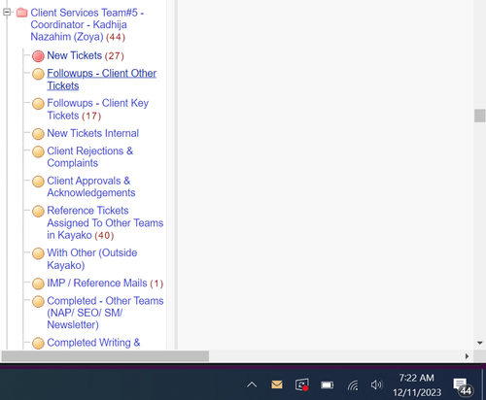Open New Tickets (27) folder

86,55
